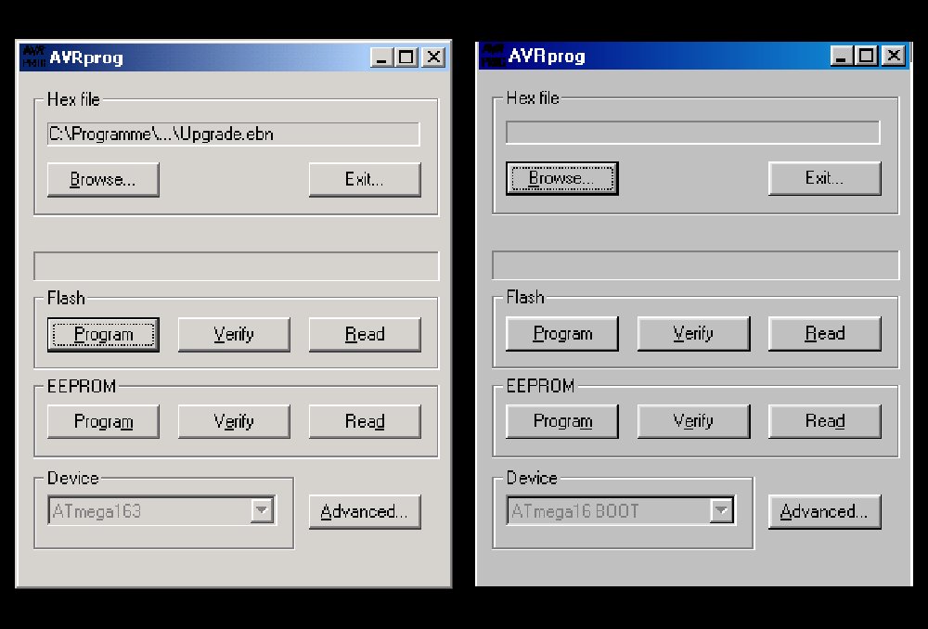Click Exit... in the left AVRprog window
Screen dimensions: 928x629
point(365,179)
